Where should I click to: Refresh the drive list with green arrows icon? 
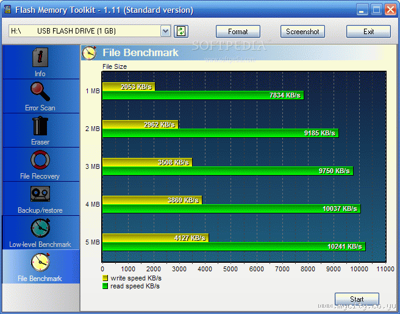click(x=181, y=31)
